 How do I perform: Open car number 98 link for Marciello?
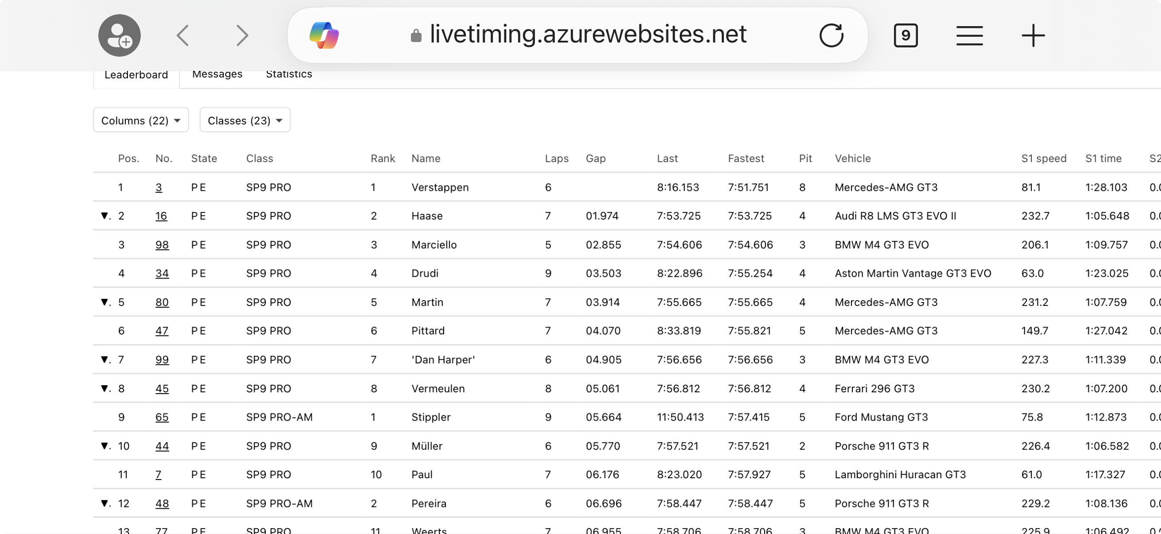point(162,245)
